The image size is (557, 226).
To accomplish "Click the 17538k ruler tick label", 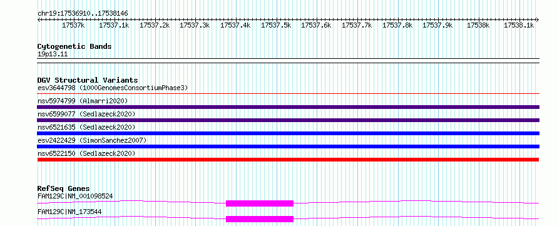I will (479, 25).
